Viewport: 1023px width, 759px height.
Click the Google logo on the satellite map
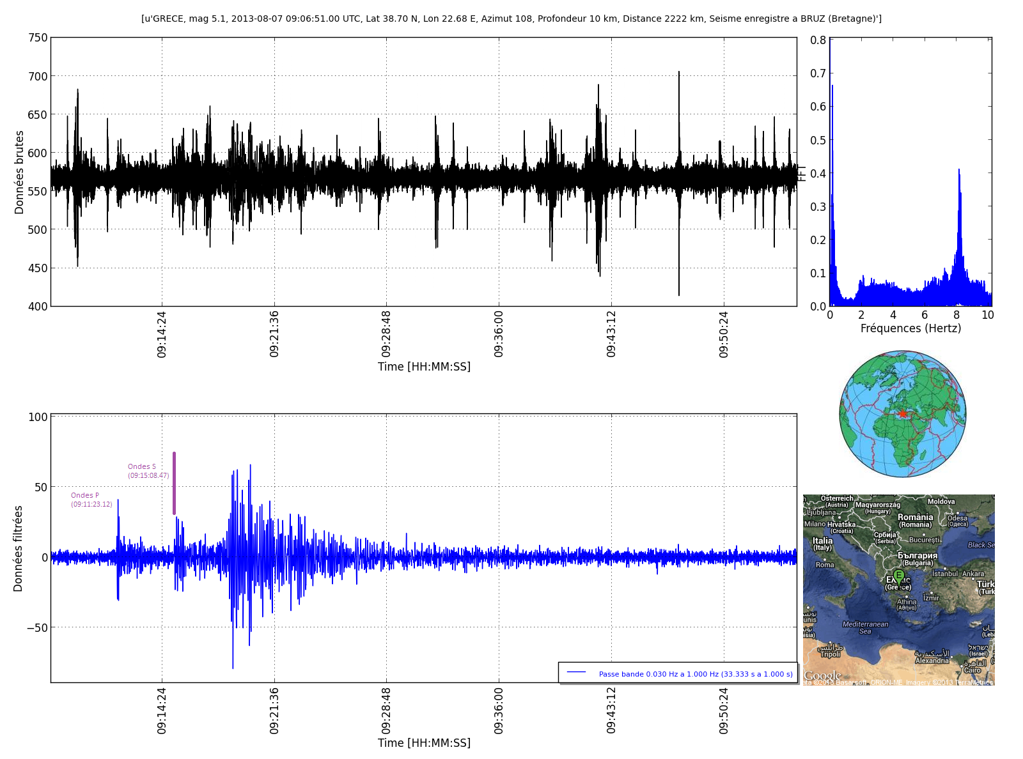822,676
